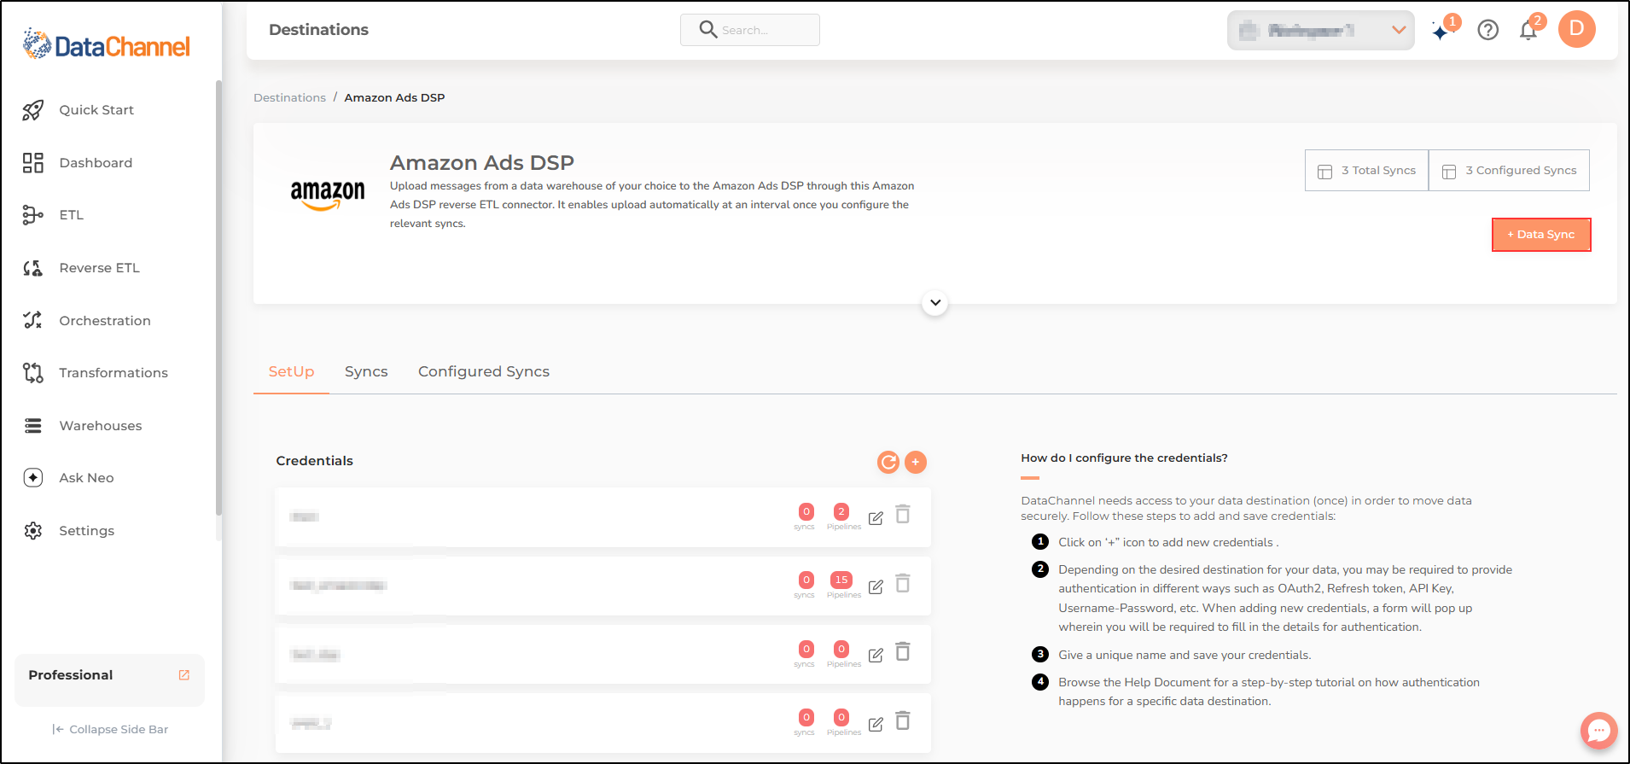The image size is (1630, 764).
Task: Click the 3 Total Syncs button
Action: pyautogui.click(x=1366, y=171)
